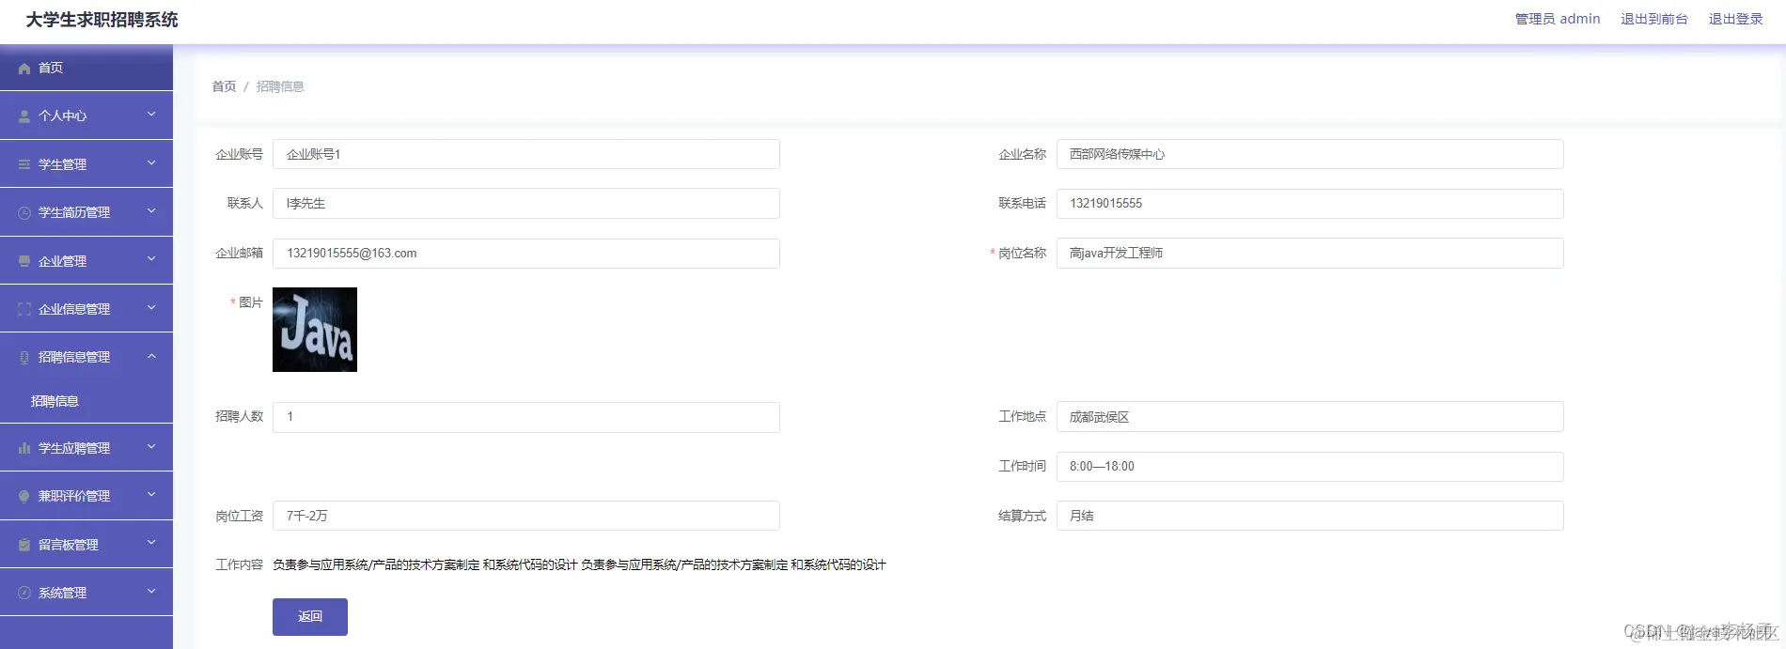Image resolution: width=1786 pixels, height=649 pixels.
Task: Click the 返回 button
Action: [310, 617]
